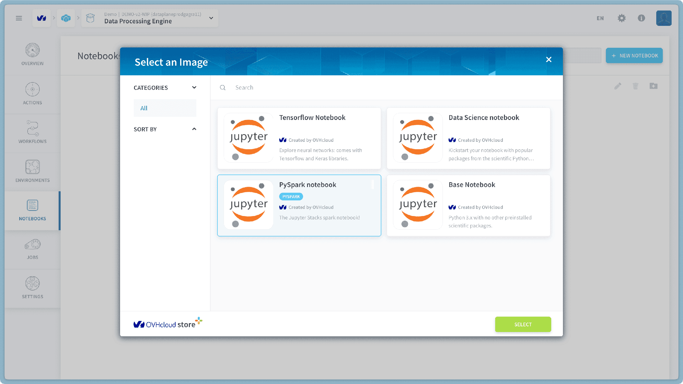Click OVHcloud logo on Tensorflow Notebook card
Screen dimensions: 683x384
pyautogui.click(x=283, y=140)
